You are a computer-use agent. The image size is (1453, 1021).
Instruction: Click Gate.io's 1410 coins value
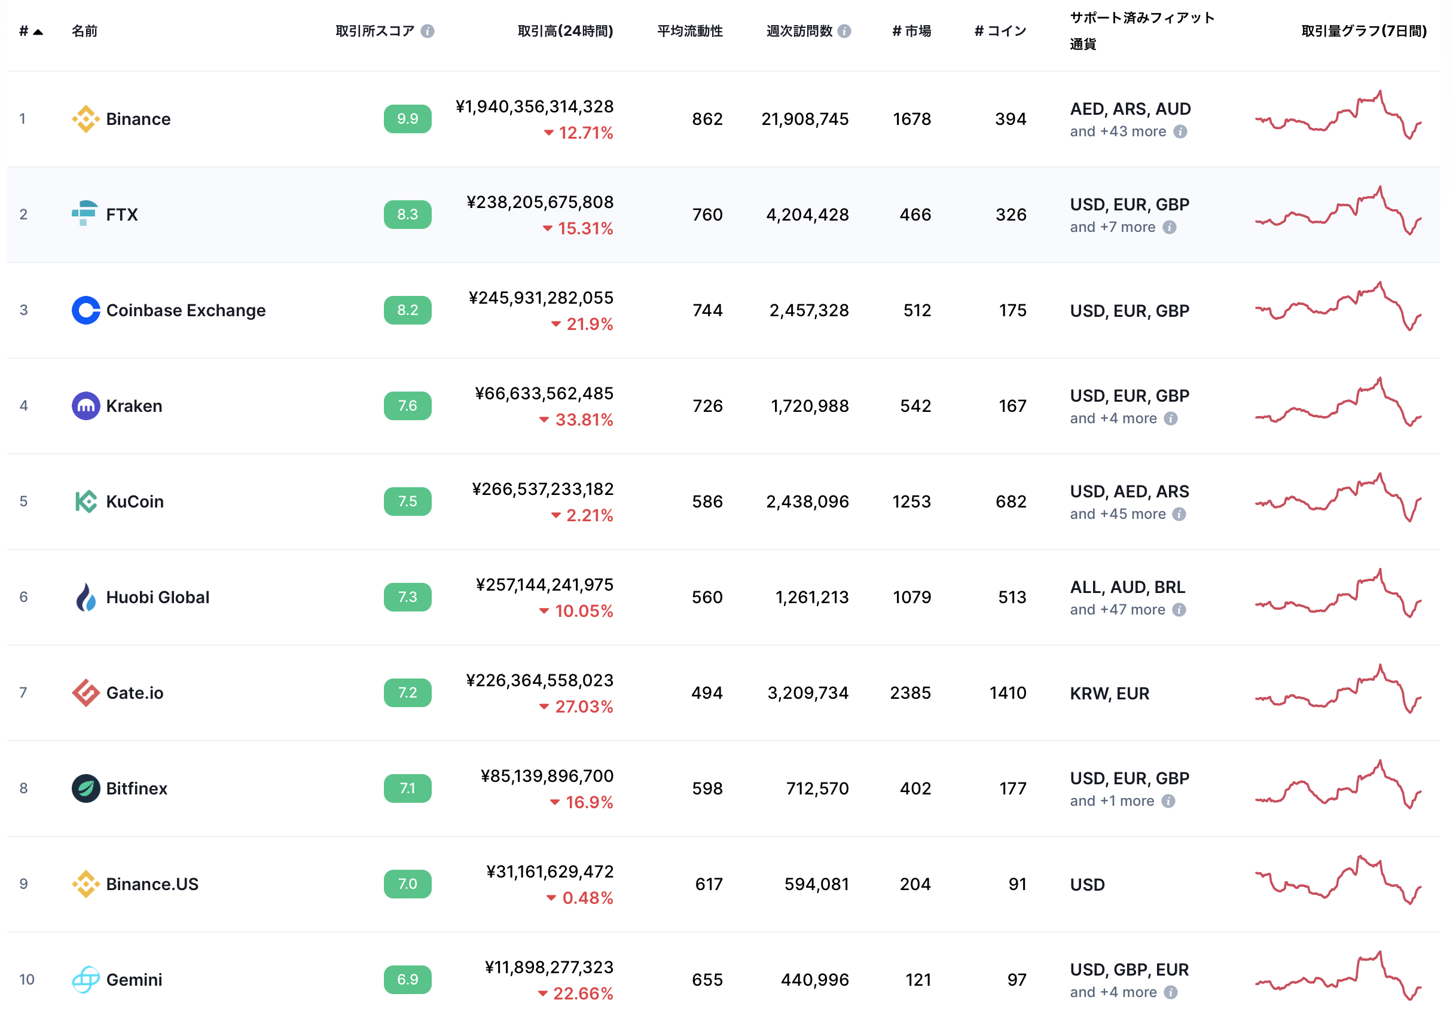(1008, 693)
